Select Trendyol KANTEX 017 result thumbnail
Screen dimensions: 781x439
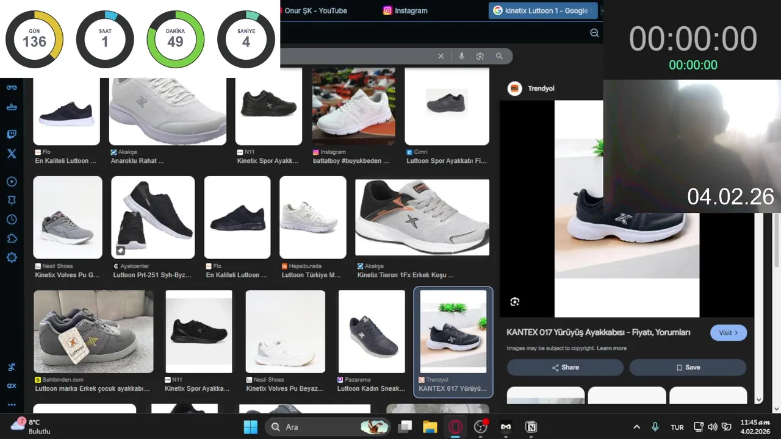click(453, 332)
